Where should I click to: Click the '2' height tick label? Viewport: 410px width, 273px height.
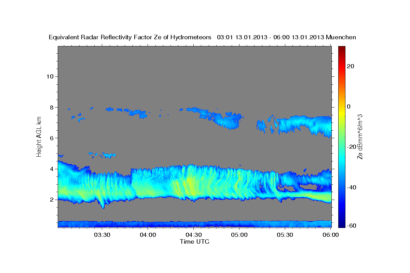[x=52, y=200]
